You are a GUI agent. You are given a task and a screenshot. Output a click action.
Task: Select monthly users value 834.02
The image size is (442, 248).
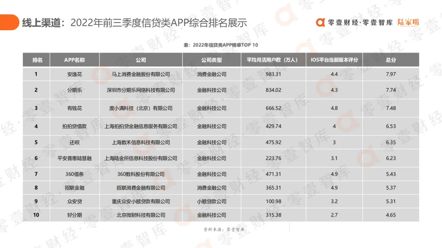pyautogui.click(x=273, y=90)
